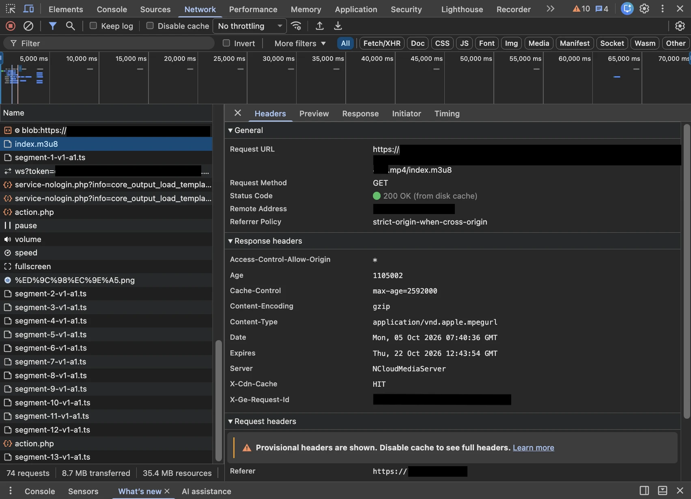The width and height of the screenshot is (691, 499).
Task: Open the AI assistance drawer tab
Action: coord(207,491)
